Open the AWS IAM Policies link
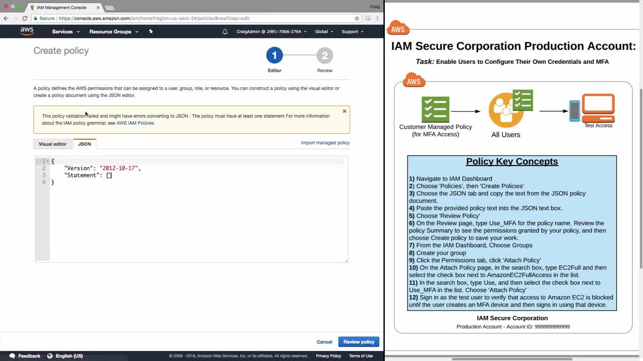Screen dimensions: 643x361 pyautogui.click(x=135, y=123)
